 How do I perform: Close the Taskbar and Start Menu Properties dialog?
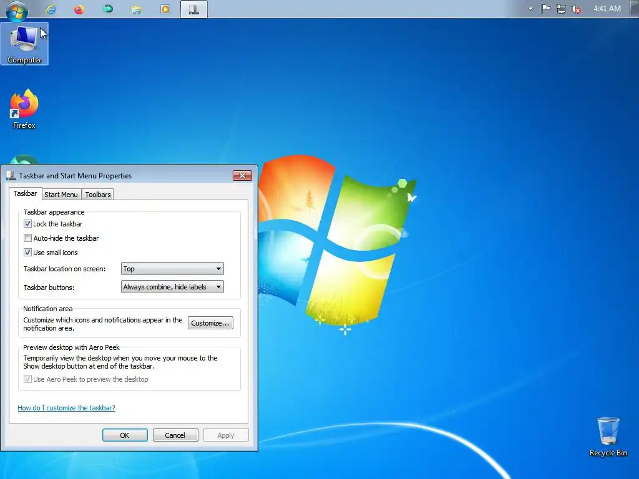click(x=242, y=175)
